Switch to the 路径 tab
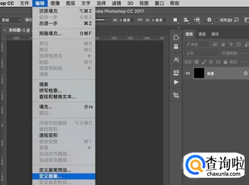249x185 pixels. pyautogui.click(x=215, y=34)
